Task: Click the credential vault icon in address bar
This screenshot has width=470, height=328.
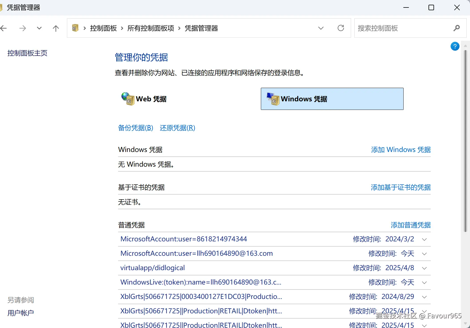Action: (x=75, y=28)
